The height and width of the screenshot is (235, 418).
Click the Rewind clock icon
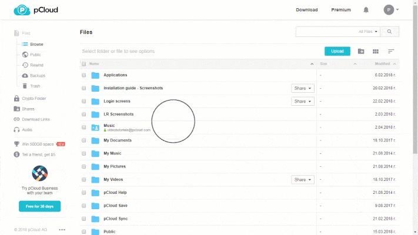click(x=25, y=65)
